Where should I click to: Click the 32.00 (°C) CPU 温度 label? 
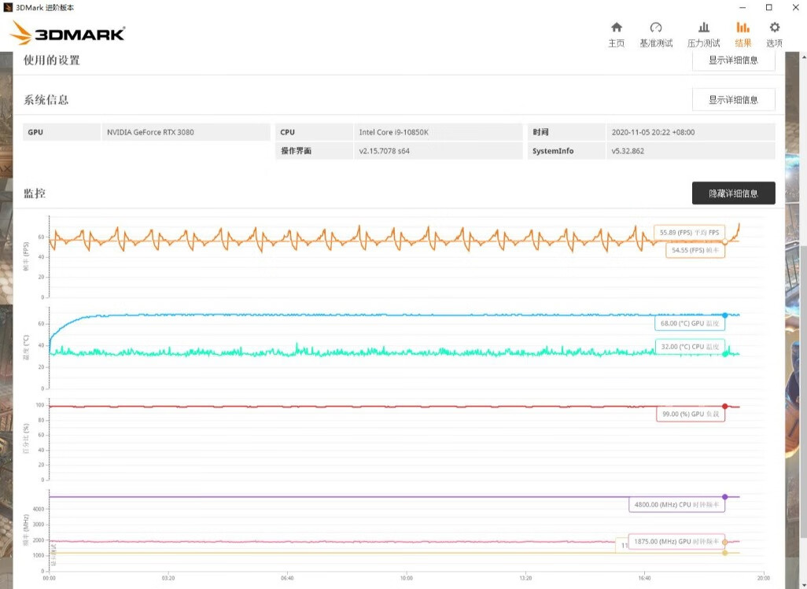pos(690,347)
